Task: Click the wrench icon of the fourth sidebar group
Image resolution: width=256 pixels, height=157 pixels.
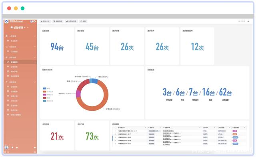Action: [6, 82]
